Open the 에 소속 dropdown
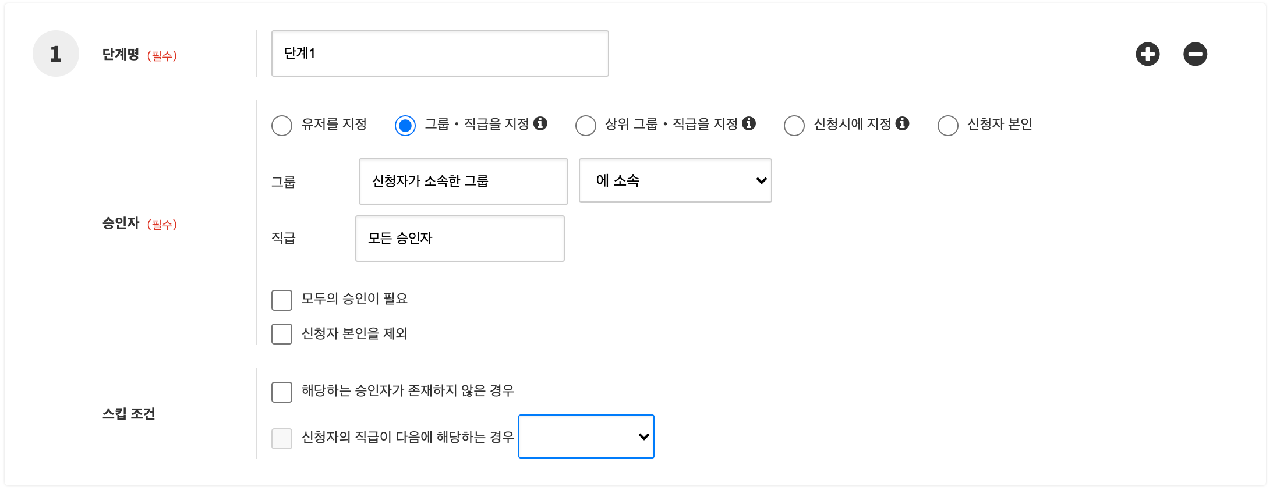The height and width of the screenshot is (490, 1273). click(x=675, y=180)
